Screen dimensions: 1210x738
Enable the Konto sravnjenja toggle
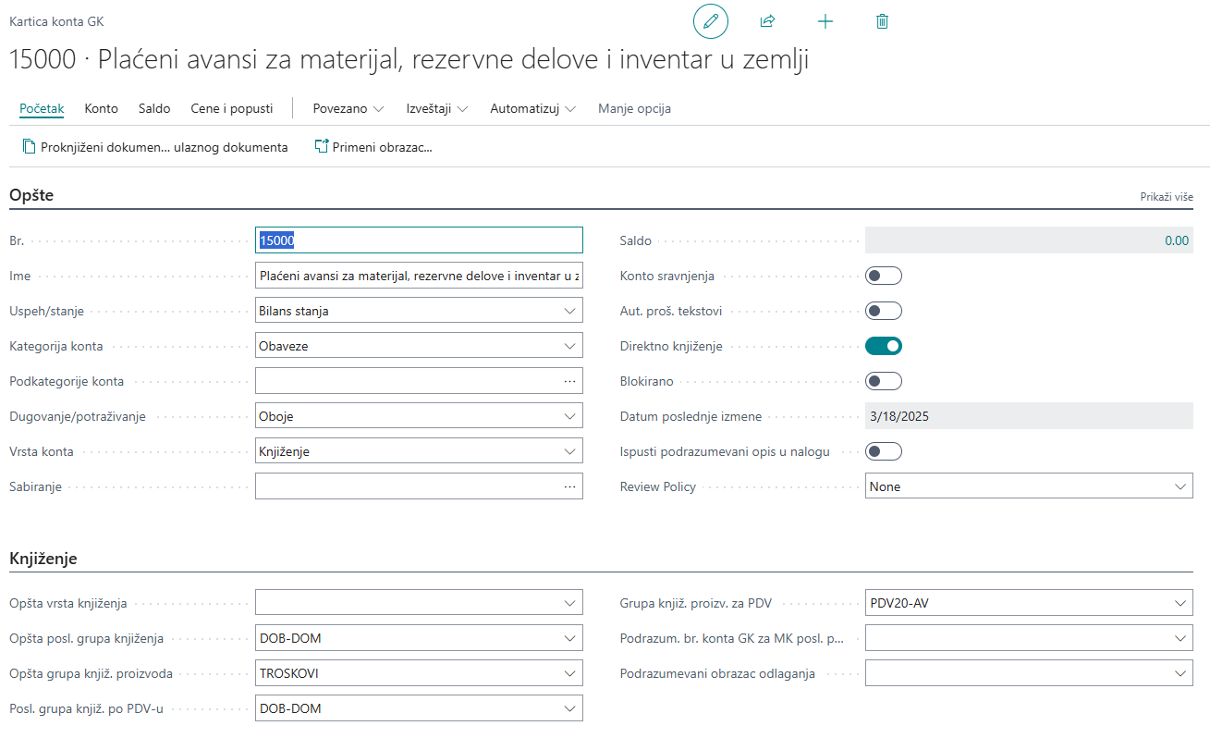tap(883, 276)
